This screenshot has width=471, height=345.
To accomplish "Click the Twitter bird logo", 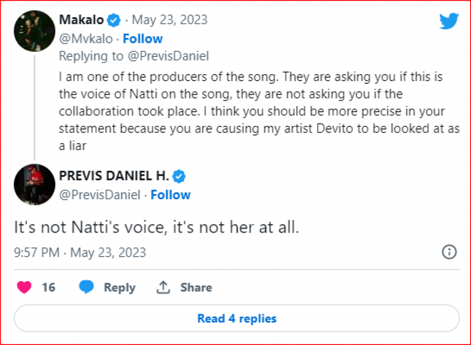I will coord(449,21).
